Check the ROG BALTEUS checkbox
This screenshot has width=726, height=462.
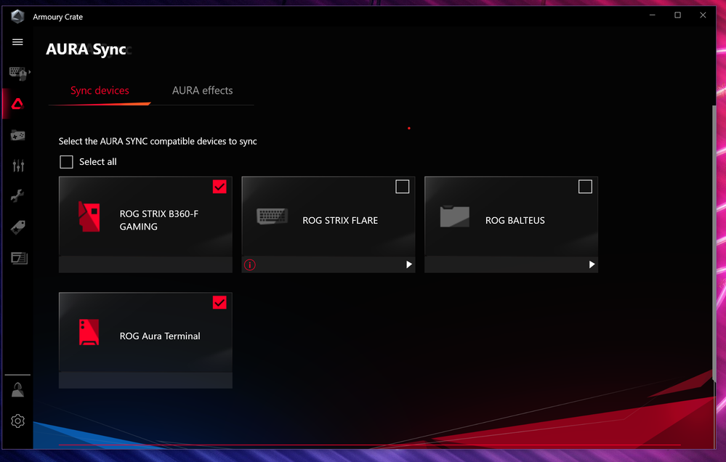tap(585, 187)
